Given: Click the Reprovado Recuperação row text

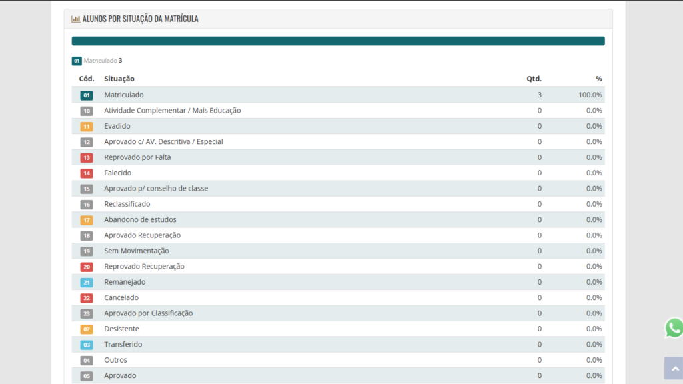Looking at the screenshot, I should pos(144,266).
